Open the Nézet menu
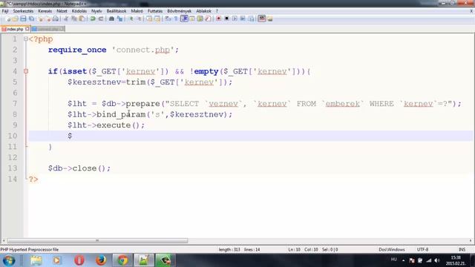The width and height of the screenshot is (475, 267). [62, 11]
